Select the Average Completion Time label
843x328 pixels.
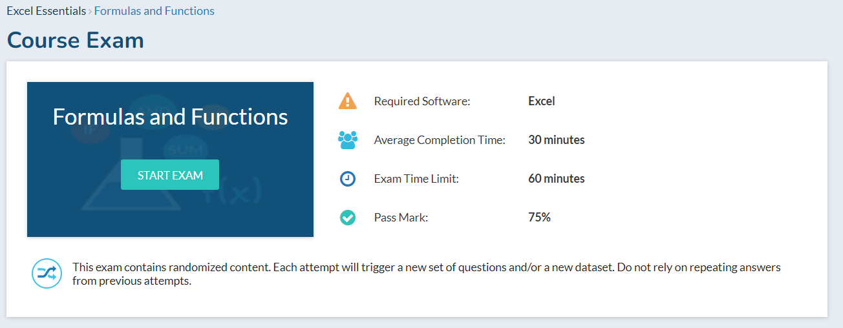coord(440,140)
